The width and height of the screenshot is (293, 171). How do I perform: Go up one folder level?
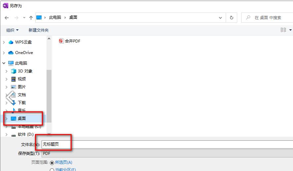point(31,18)
